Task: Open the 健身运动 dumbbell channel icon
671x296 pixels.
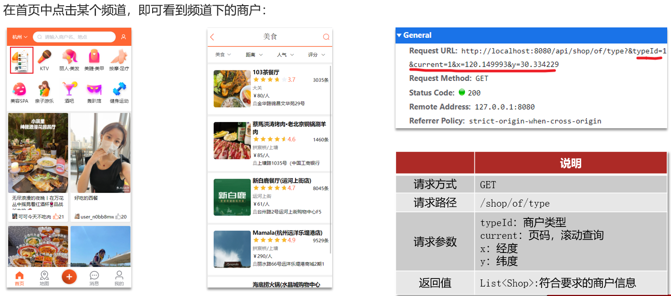Action: click(x=119, y=89)
